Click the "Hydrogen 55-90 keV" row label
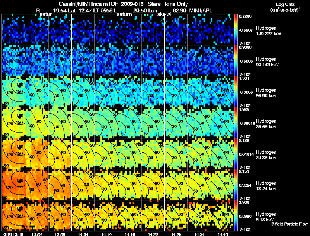The image size is (310, 236). pos(266,93)
